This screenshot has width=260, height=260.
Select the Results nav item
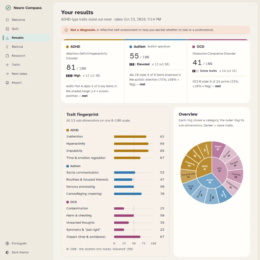pyautogui.click(x=26, y=38)
